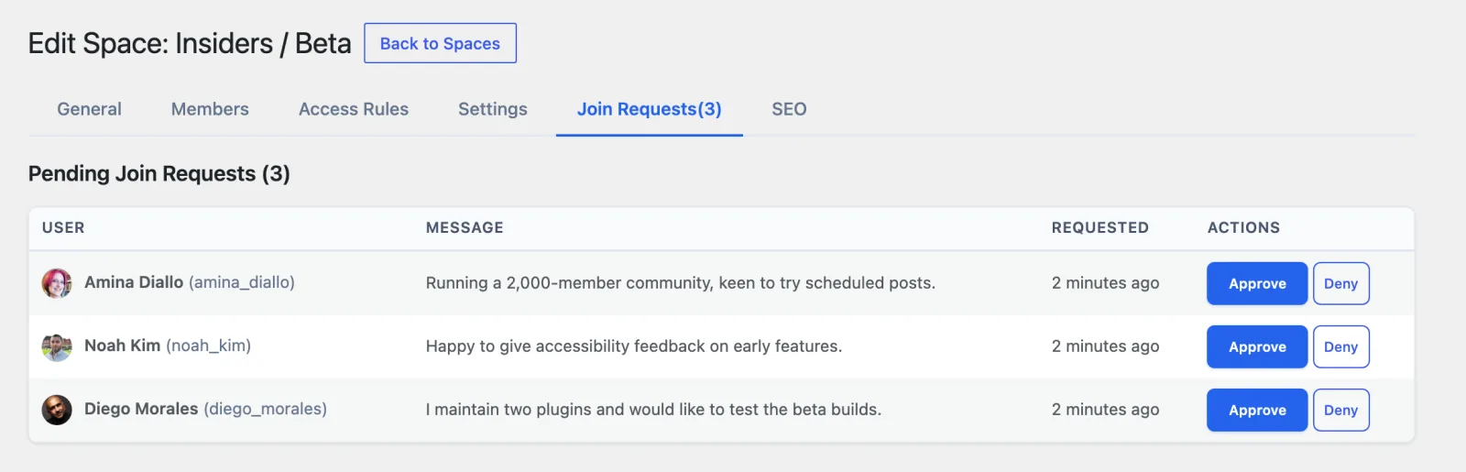Screen dimensions: 1466x472
Task: Open the Access Rules tab
Action: tap(354, 109)
